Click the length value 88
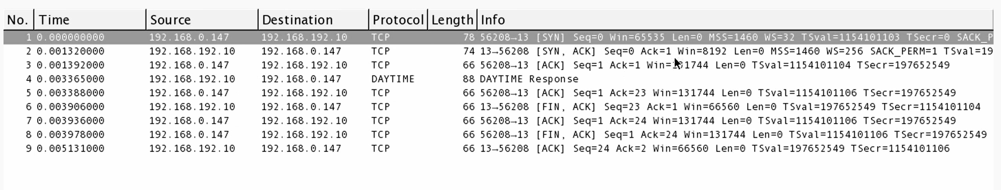 pos(469,79)
